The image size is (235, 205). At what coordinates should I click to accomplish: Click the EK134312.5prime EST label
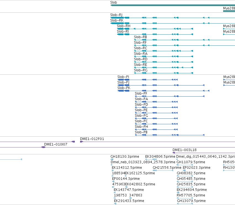click(127, 168)
